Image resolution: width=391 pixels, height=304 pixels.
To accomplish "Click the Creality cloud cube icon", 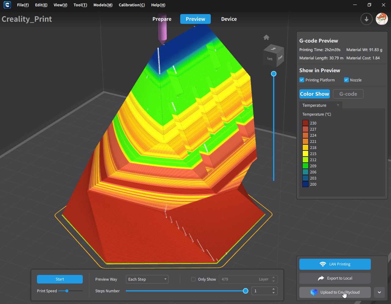I will pos(314,292).
